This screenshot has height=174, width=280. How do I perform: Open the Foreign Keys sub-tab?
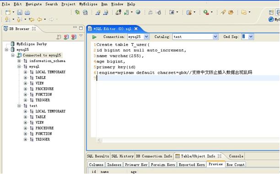tap(163, 165)
